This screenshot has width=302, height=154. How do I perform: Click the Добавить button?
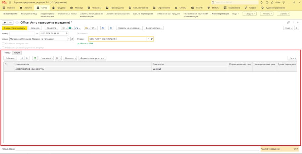[x=10, y=58]
